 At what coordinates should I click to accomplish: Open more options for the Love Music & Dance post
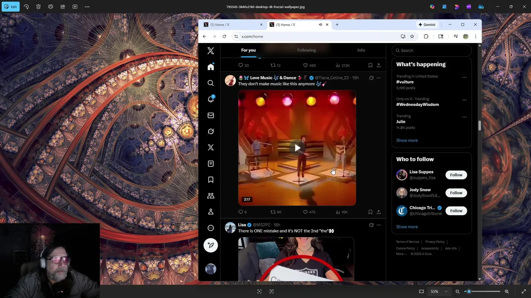point(378,78)
